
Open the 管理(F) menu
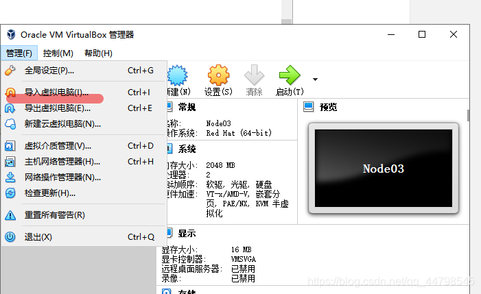click(x=19, y=53)
